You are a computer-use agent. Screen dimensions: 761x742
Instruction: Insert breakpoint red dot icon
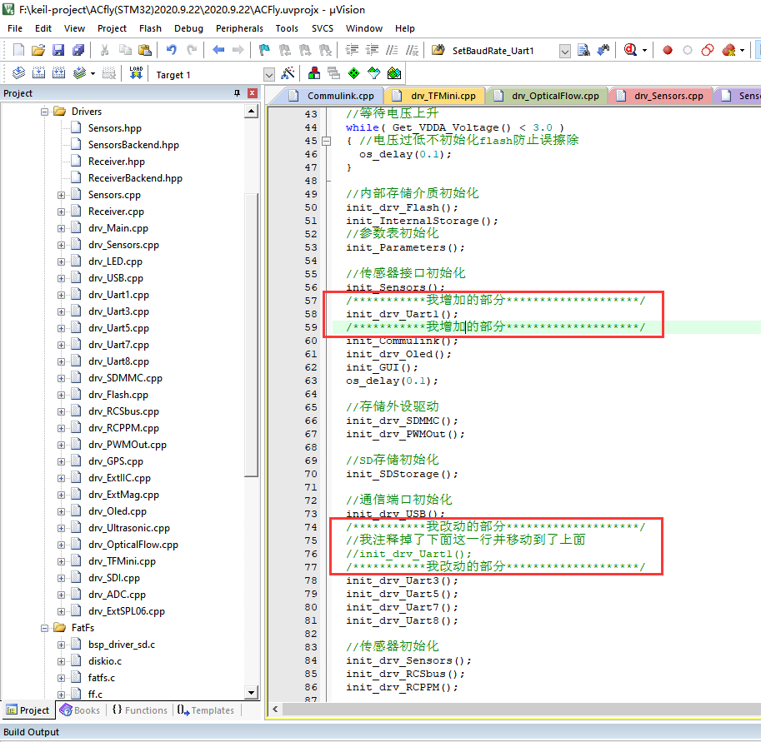668,50
